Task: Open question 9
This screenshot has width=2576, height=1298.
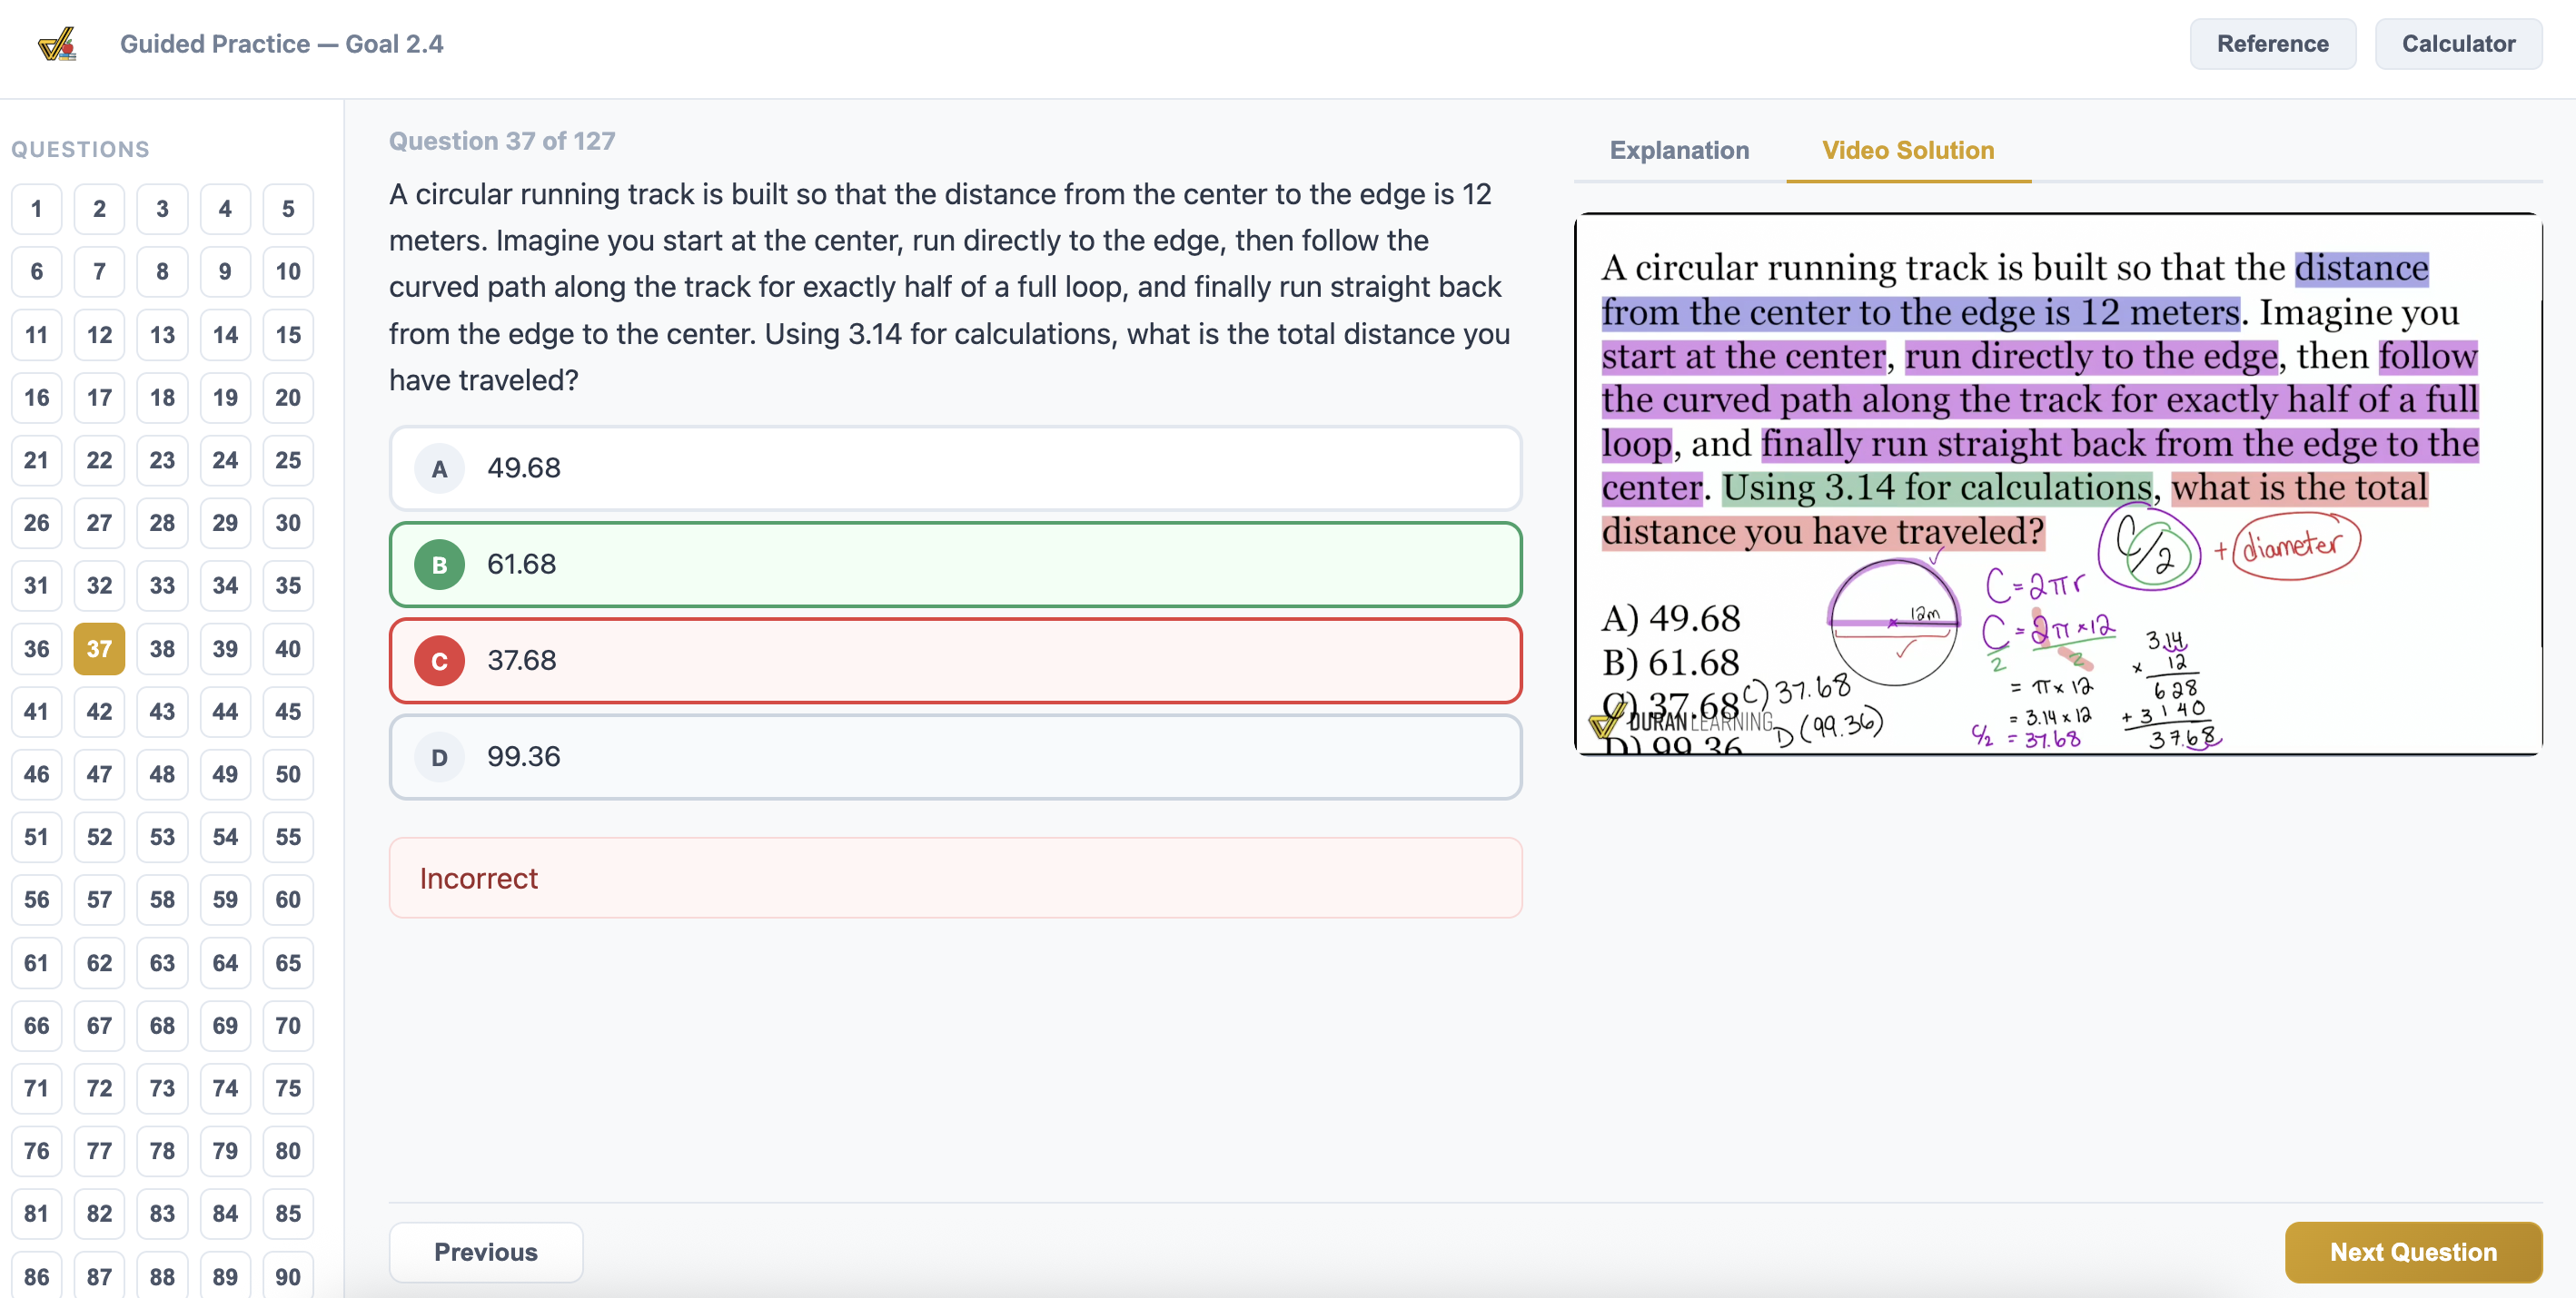Action: pyautogui.click(x=225, y=271)
